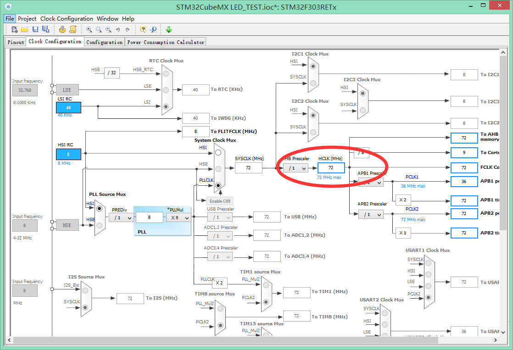513x350 pixels.
Task: Click the green download arrow icon
Action: (x=169, y=29)
